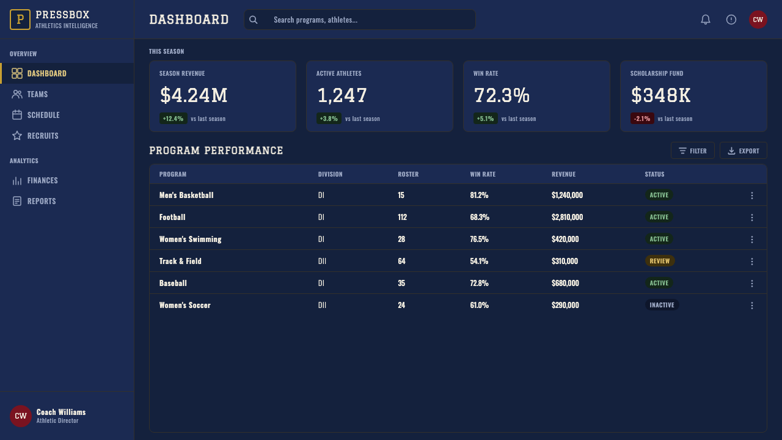Click the Coach Williams name

point(61,412)
